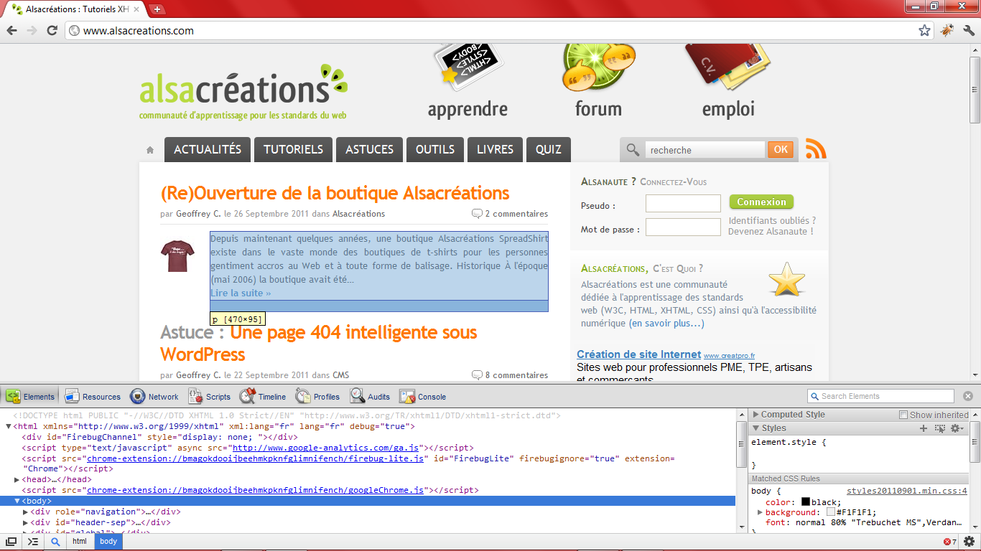
Task: Open the Console panel
Action: point(423,396)
